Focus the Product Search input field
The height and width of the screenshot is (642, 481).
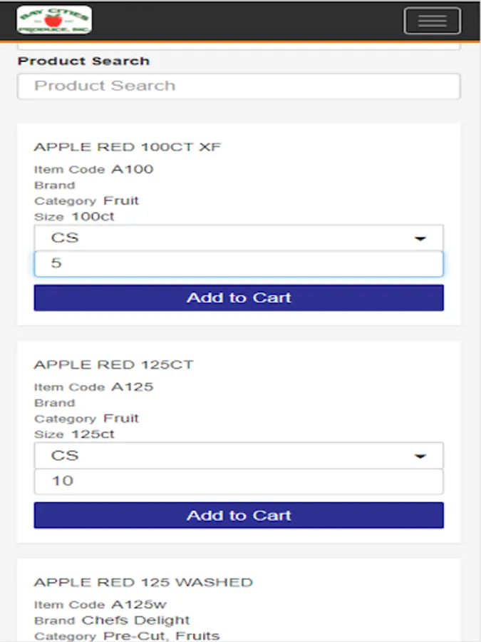coord(239,86)
